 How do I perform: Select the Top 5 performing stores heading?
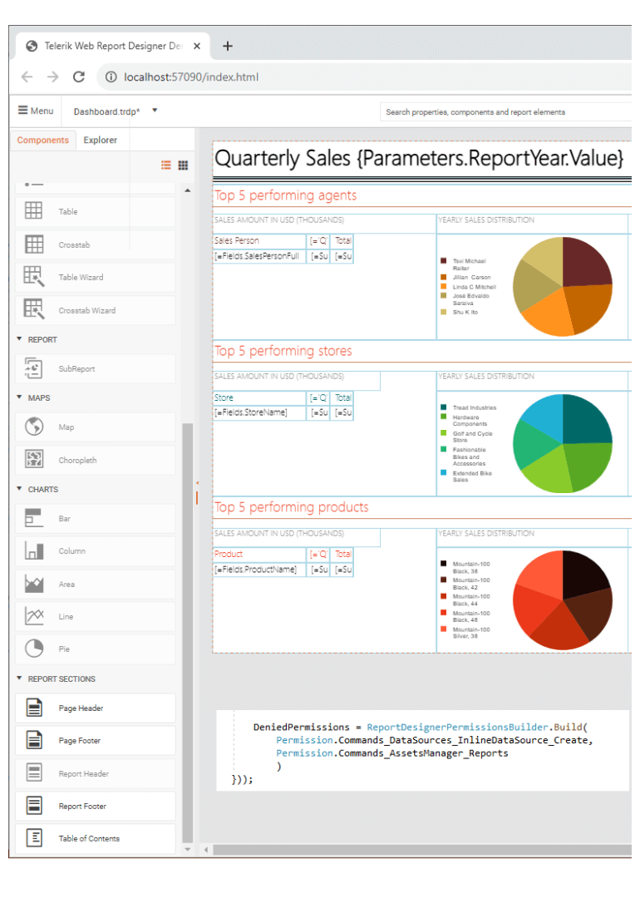tap(283, 351)
